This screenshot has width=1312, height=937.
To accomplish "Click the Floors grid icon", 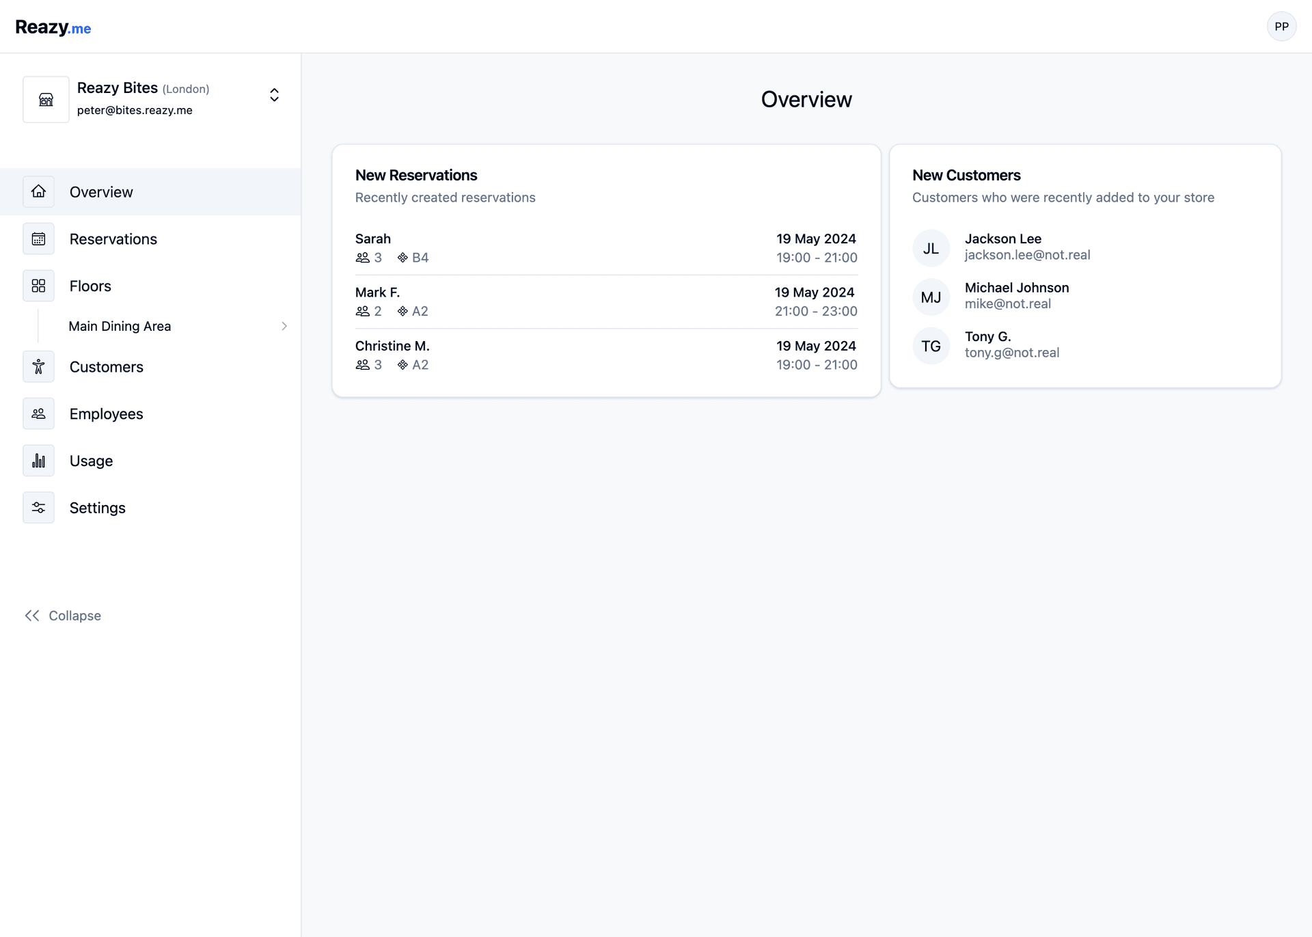I will pyautogui.click(x=38, y=286).
